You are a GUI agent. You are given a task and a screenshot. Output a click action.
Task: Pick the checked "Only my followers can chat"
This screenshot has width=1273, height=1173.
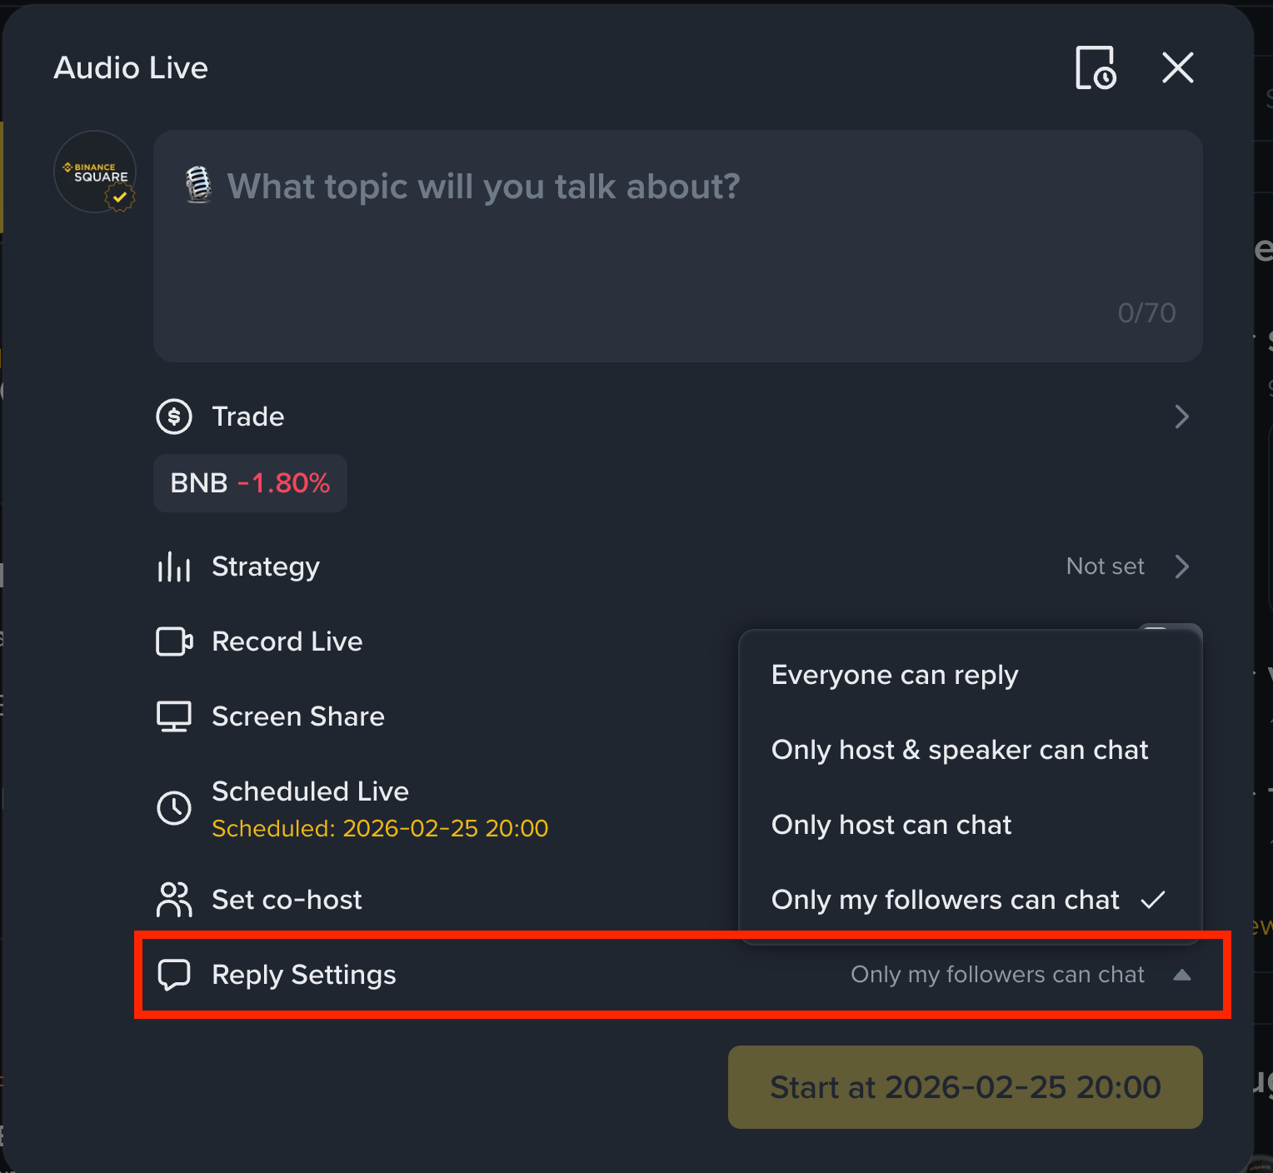[946, 900]
